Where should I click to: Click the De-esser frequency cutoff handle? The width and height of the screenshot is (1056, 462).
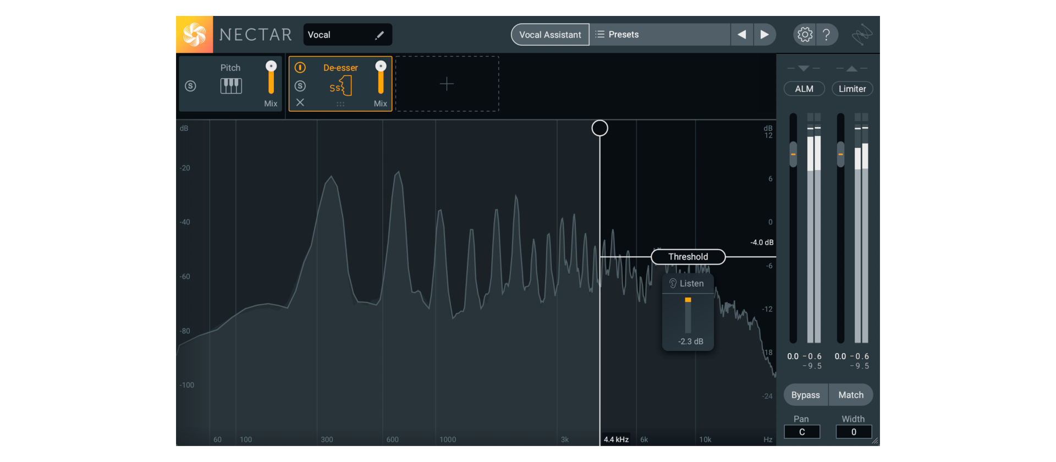(599, 128)
